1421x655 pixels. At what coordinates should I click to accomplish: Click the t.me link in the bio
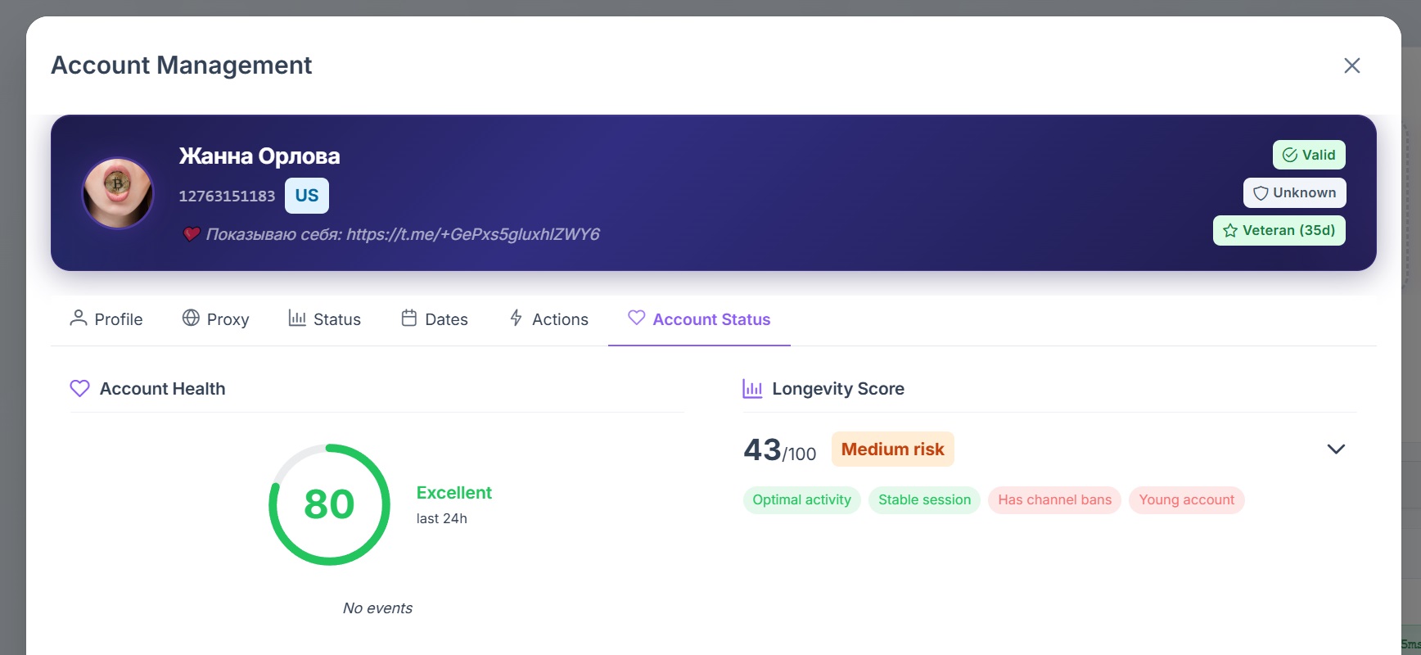click(x=473, y=234)
